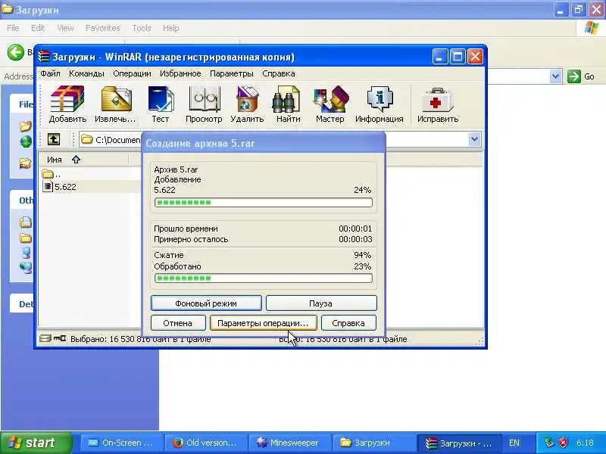
Task: Click the Explorer window folder title icon
Action: (x=8, y=9)
